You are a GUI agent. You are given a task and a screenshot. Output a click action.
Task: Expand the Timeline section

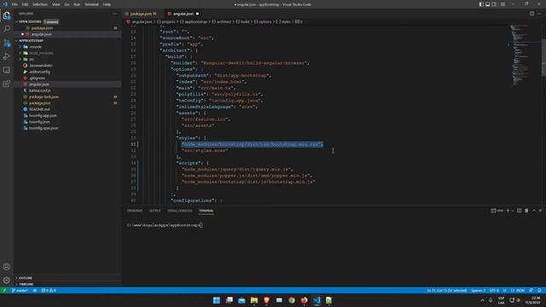[x=26, y=284]
